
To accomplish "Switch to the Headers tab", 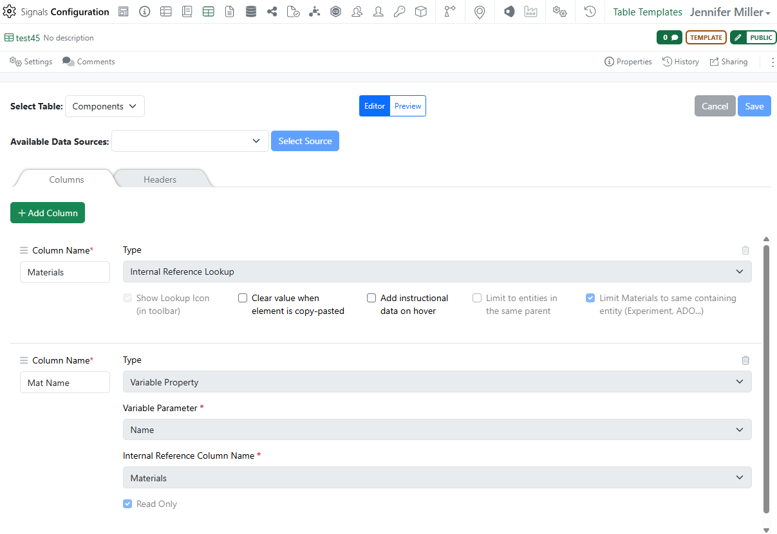I will tap(160, 180).
